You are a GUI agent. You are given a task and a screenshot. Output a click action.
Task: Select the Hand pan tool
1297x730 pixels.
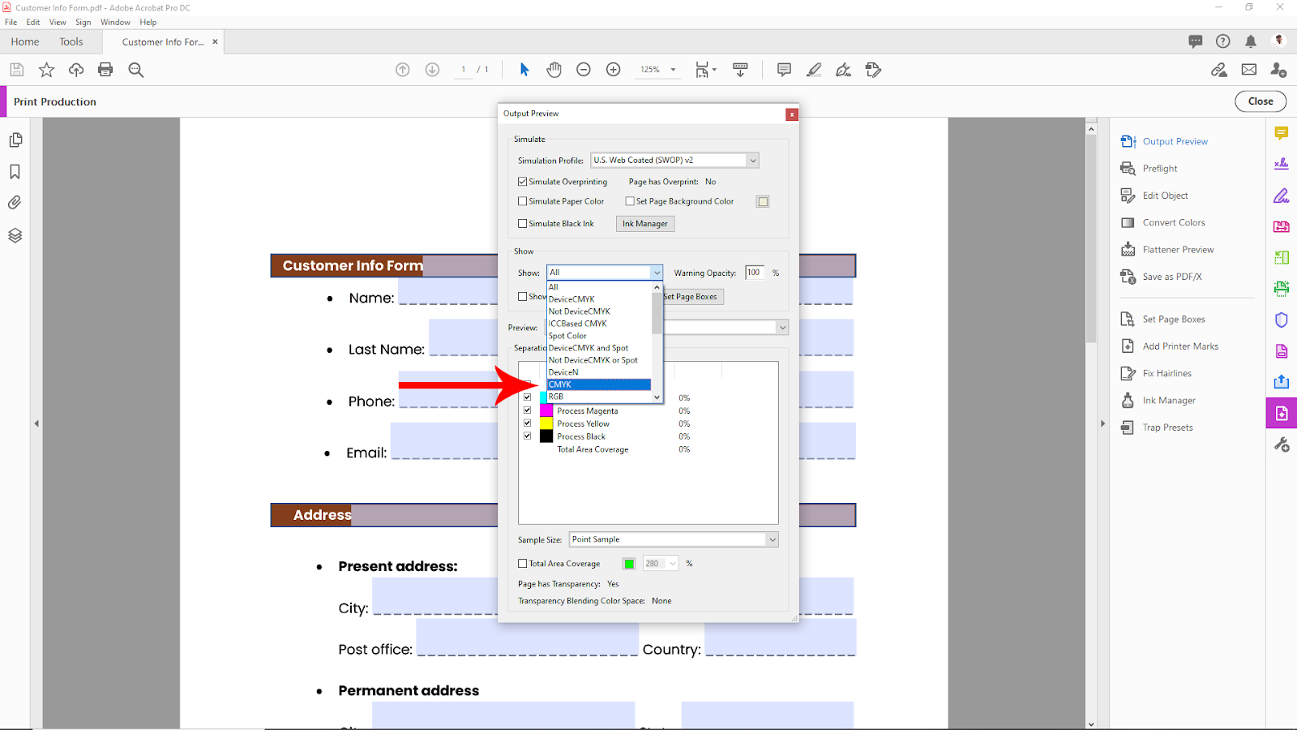554,70
